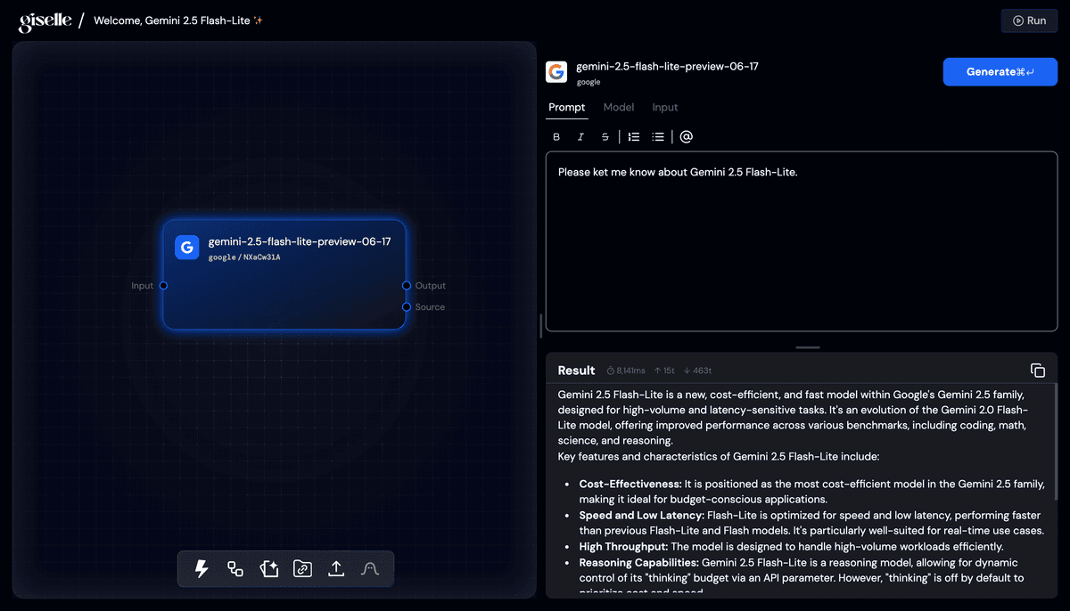Switch to the Model tab
Image resolution: width=1070 pixels, height=611 pixels.
tap(619, 107)
